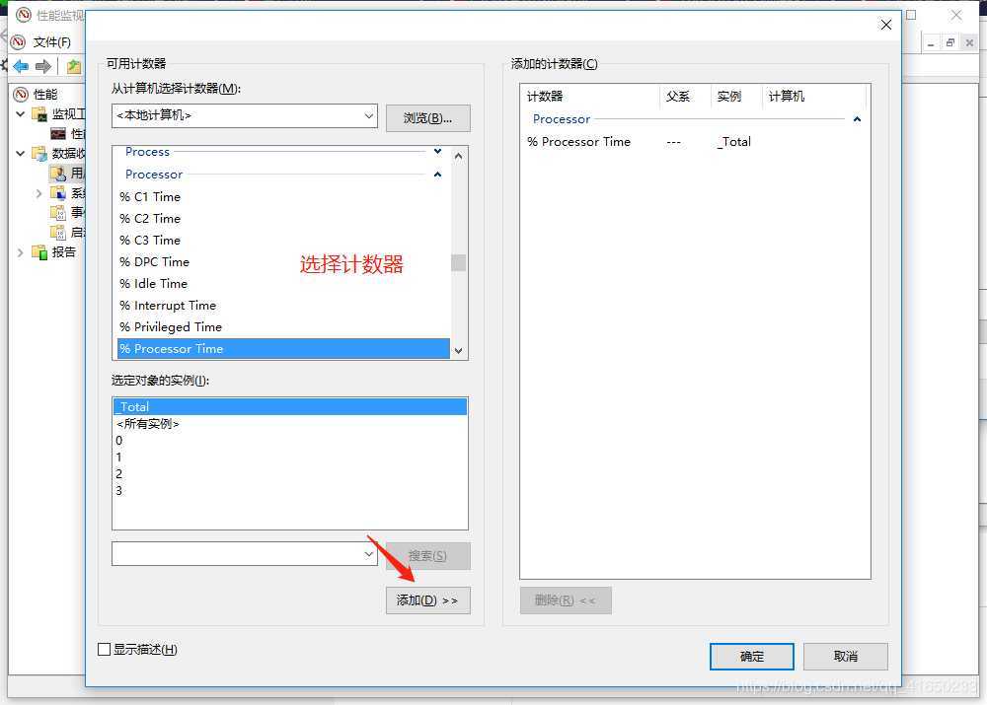Click the up-folder icon in Performance Monitor toolbar
This screenshot has width=987, height=705.
(74, 66)
